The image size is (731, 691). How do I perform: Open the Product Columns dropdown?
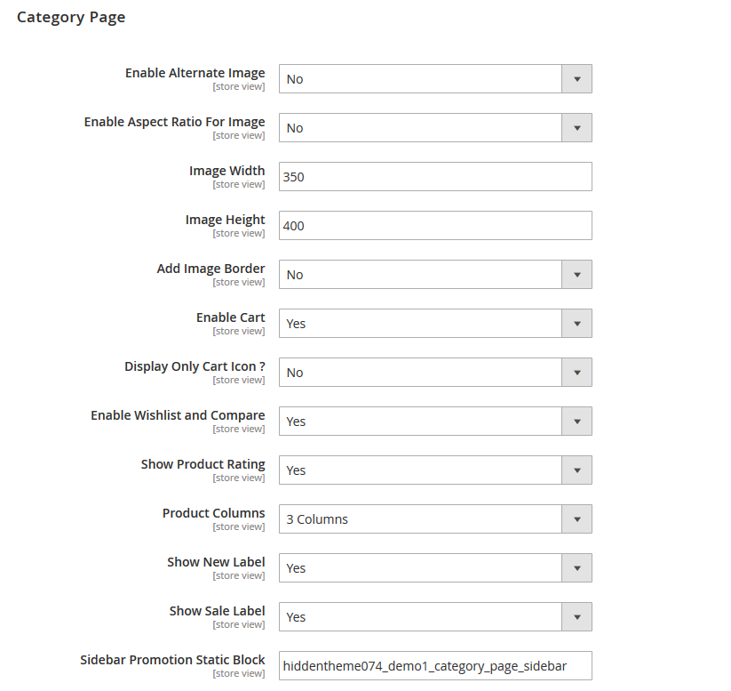[576, 518]
